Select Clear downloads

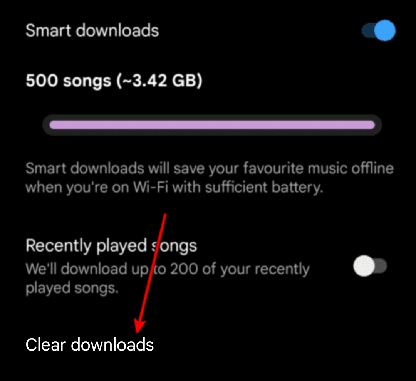tap(90, 345)
